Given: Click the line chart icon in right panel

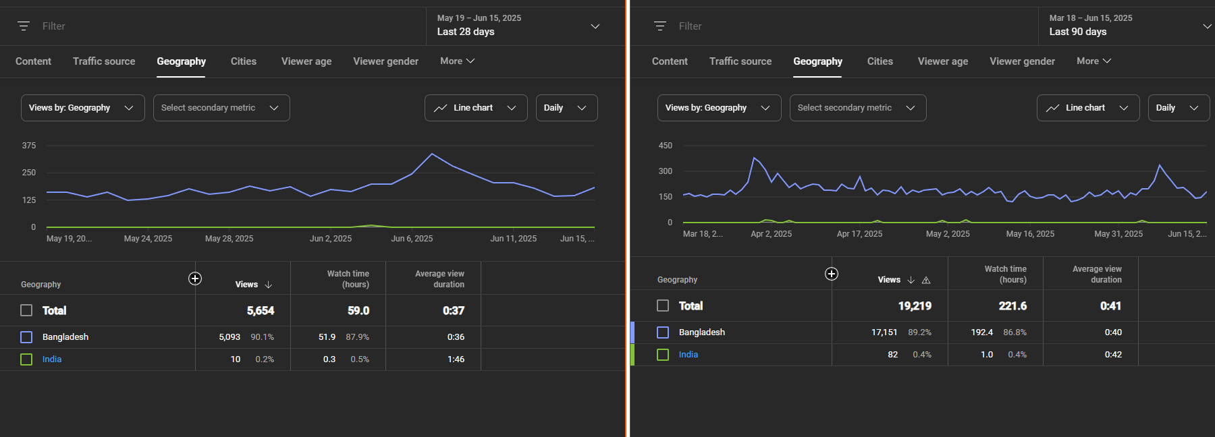Looking at the screenshot, I should click(x=1052, y=108).
